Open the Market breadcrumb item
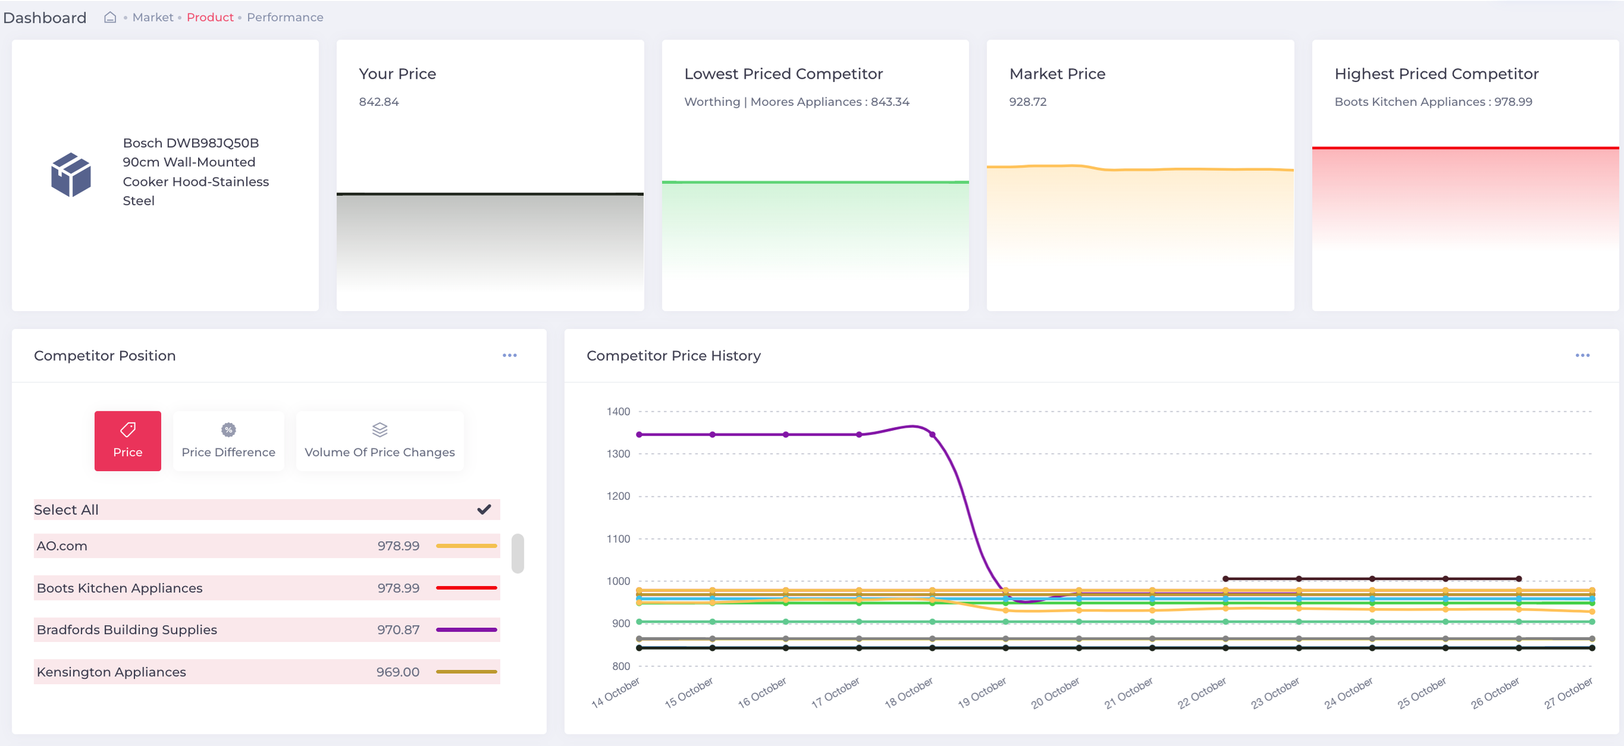This screenshot has height=746, width=1624. pyautogui.click(x=152, y=17)
